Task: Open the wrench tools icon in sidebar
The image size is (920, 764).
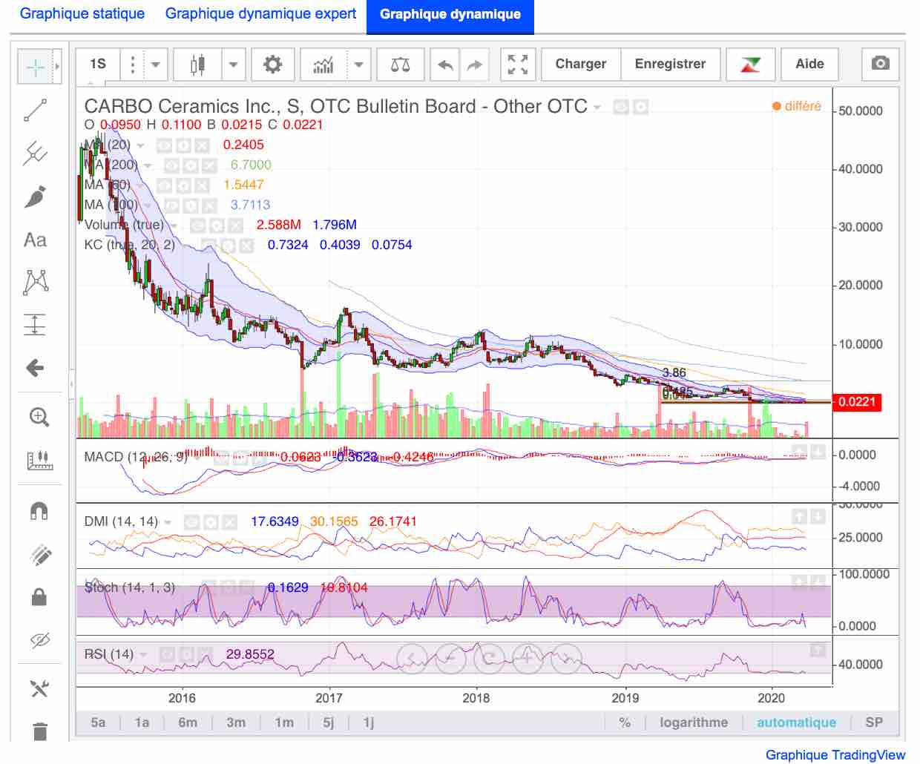Action: [39, 688]
